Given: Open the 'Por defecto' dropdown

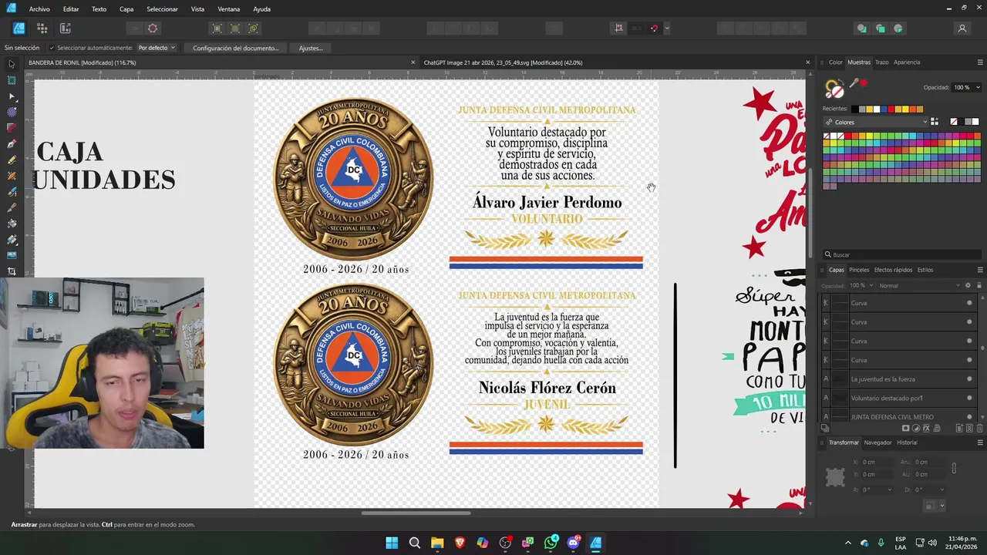Looking at the screenshot, I should [157, 48].
